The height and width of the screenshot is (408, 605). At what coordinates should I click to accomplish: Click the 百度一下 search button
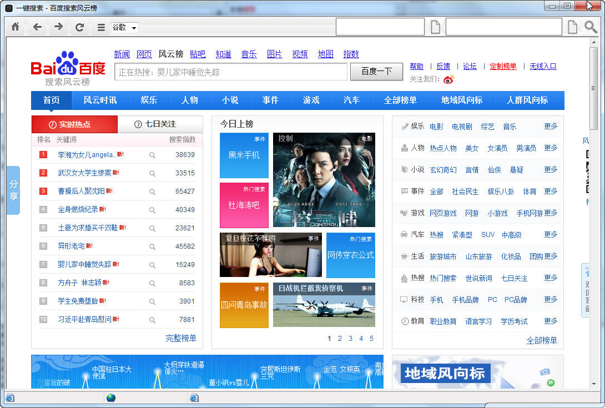(376, 72)
